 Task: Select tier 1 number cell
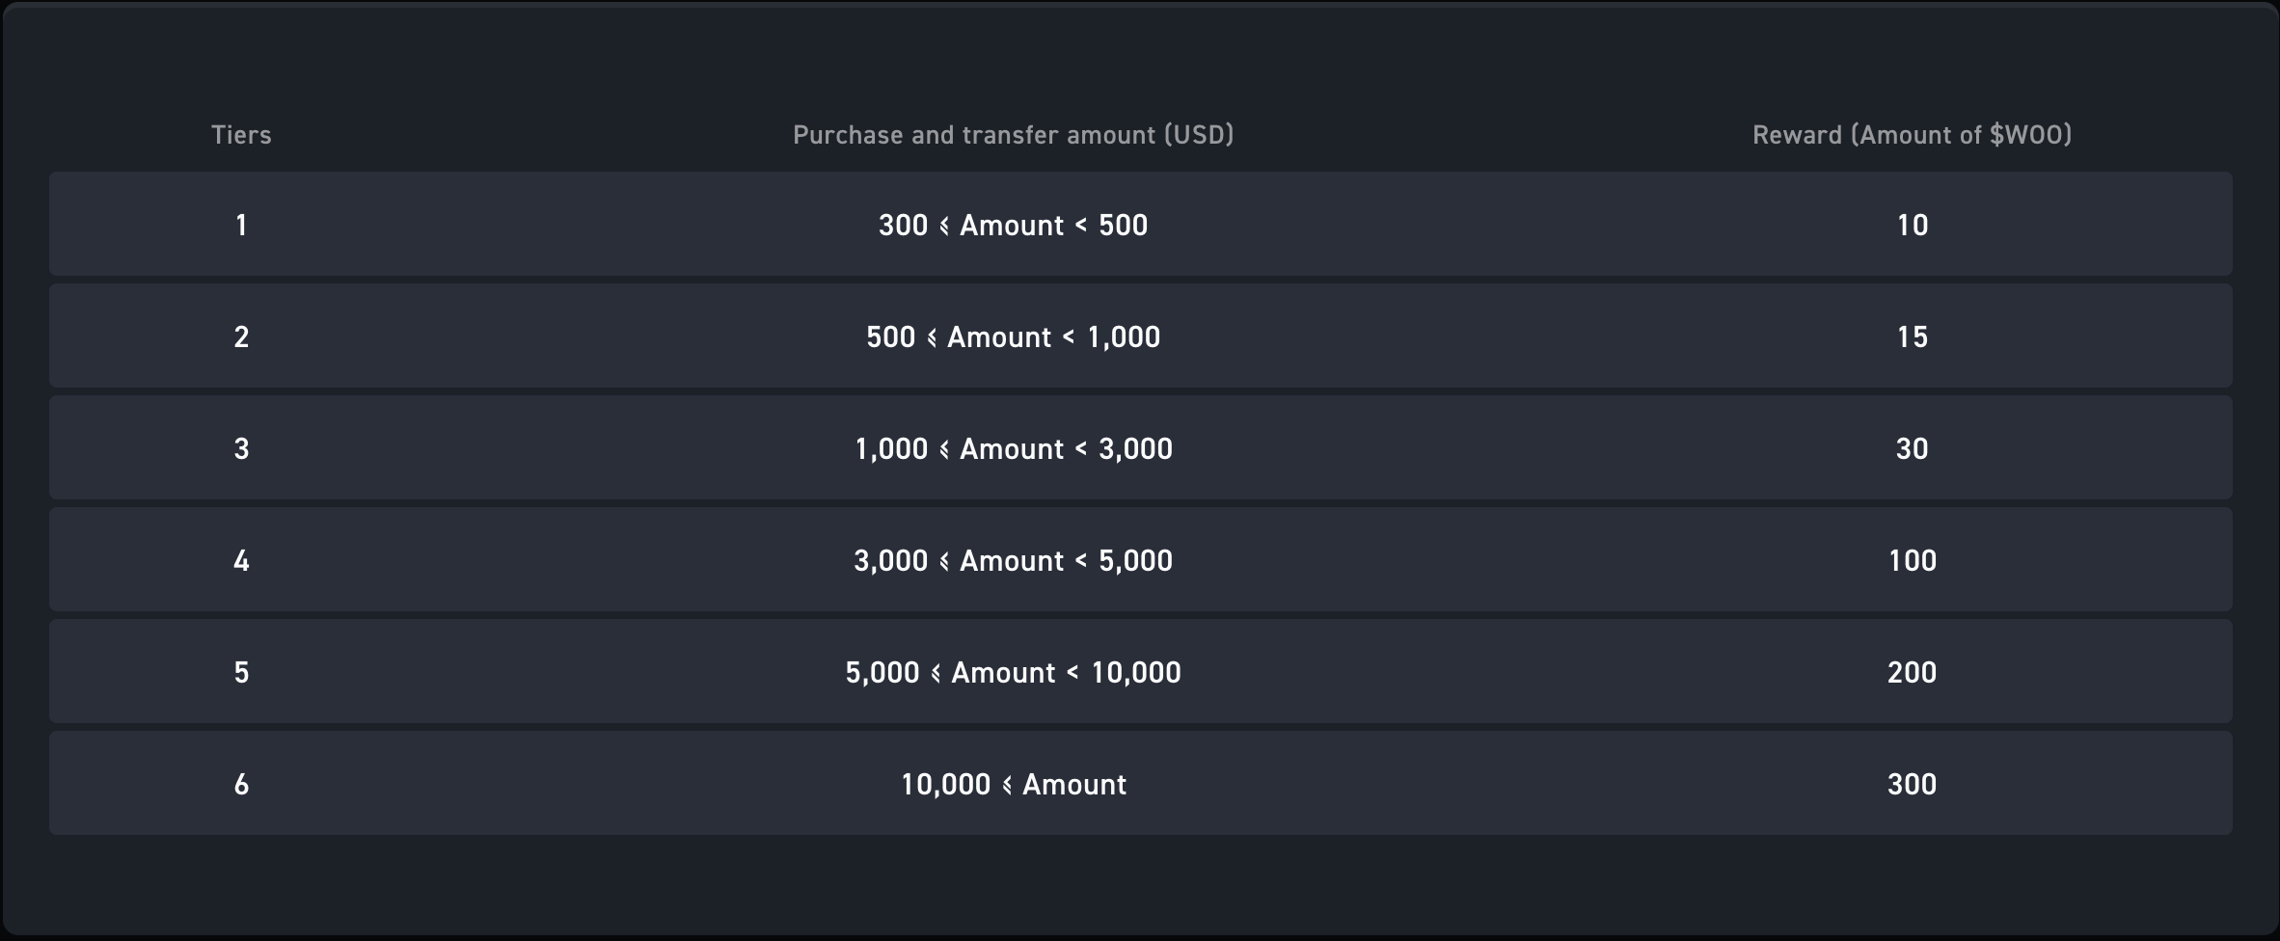pos(241,226)
